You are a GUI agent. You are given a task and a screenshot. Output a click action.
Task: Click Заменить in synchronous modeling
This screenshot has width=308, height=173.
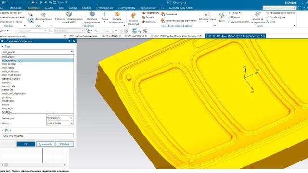149,22
